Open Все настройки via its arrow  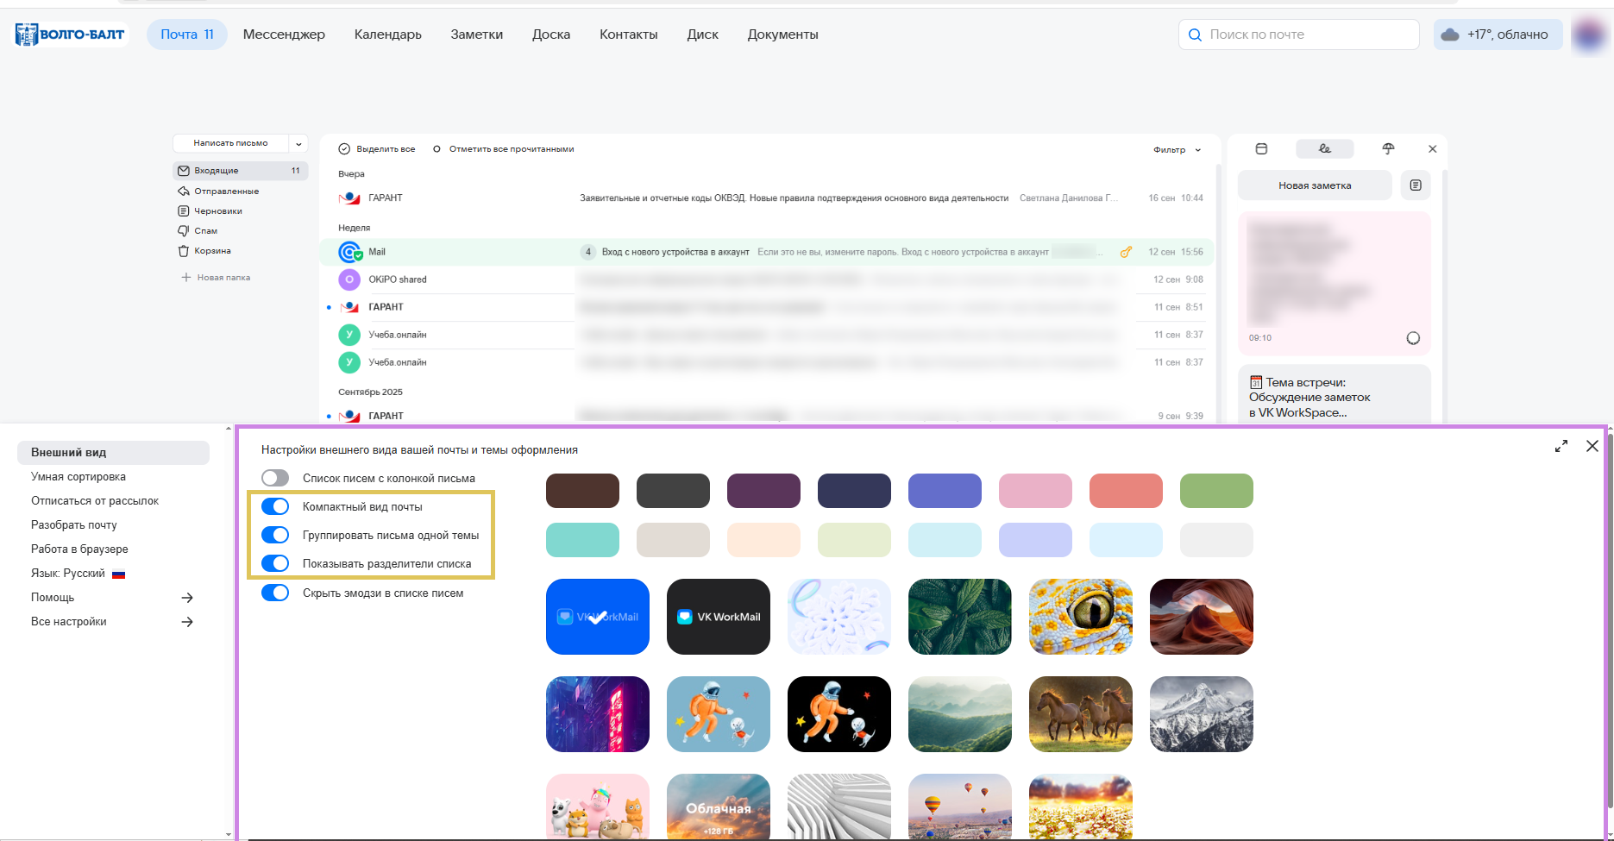pyautogui.click(x=187, y=622)
